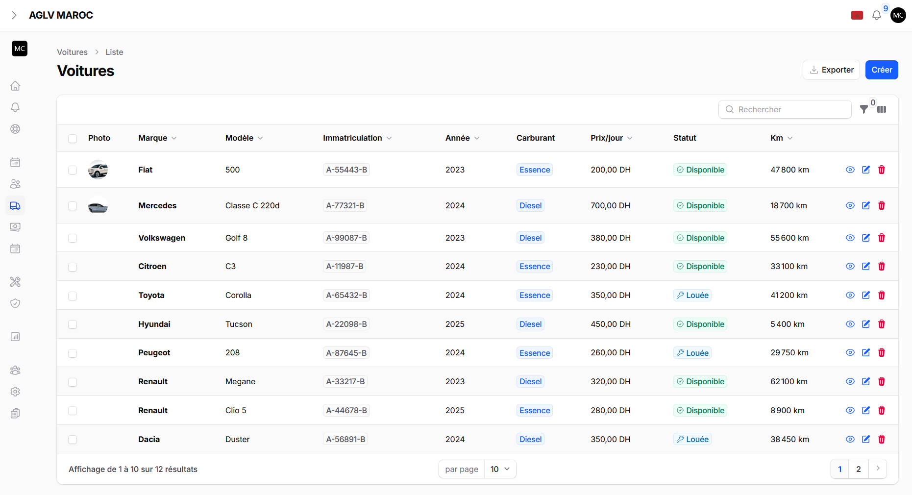Select the Citroen row checkbox
Image resolution: width=912 pixels, height=495 pixels.
tap(73, 267)
